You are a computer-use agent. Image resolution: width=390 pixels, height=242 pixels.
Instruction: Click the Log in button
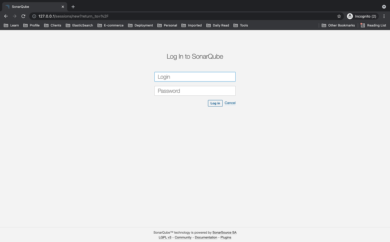pos(215,103)
